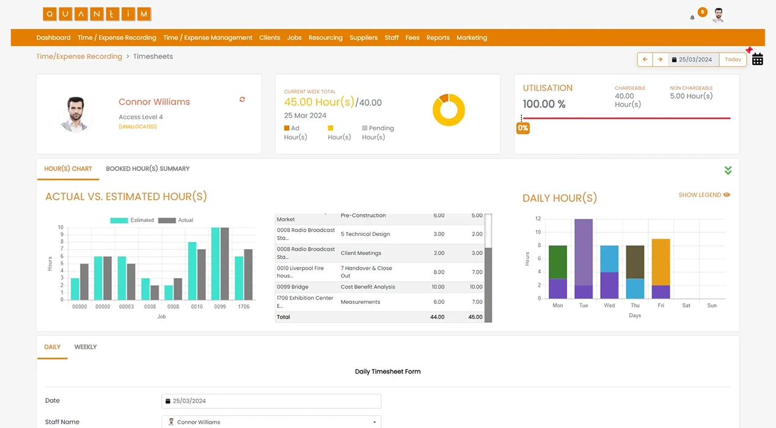
Task: Toggle Actual series in chart legend
Action: (x=176, y=220)
